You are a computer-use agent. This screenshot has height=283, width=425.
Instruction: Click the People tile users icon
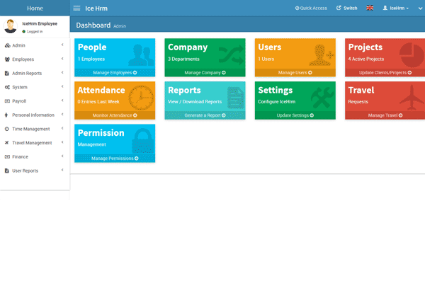click(x=140, y=54)
